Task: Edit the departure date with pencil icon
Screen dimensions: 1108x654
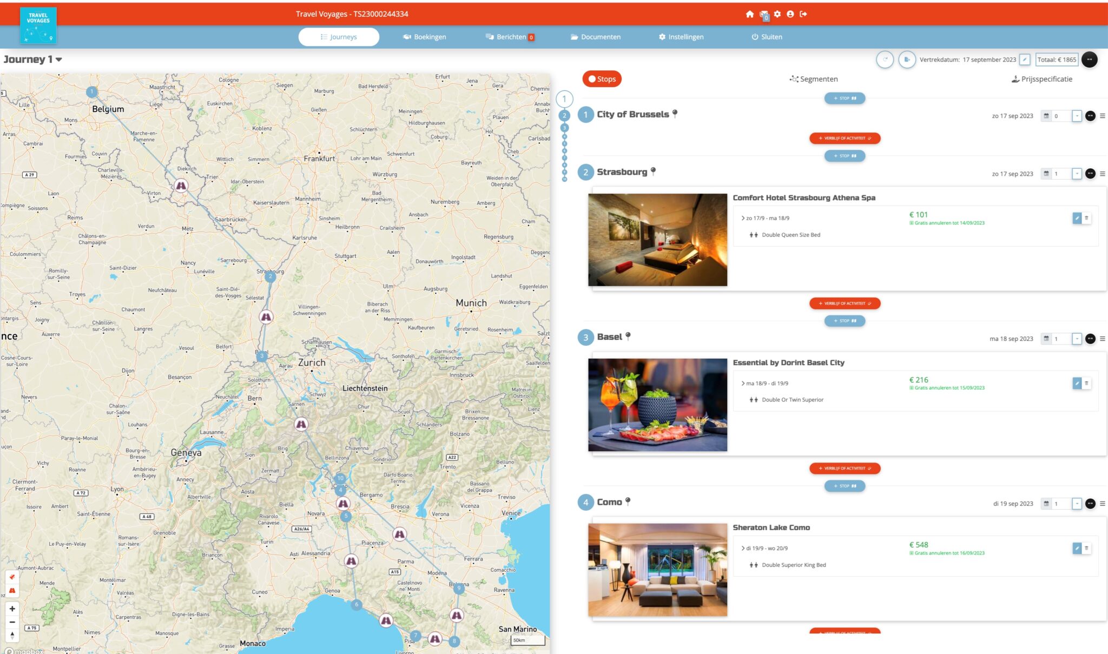Action: click(1025, 60)
